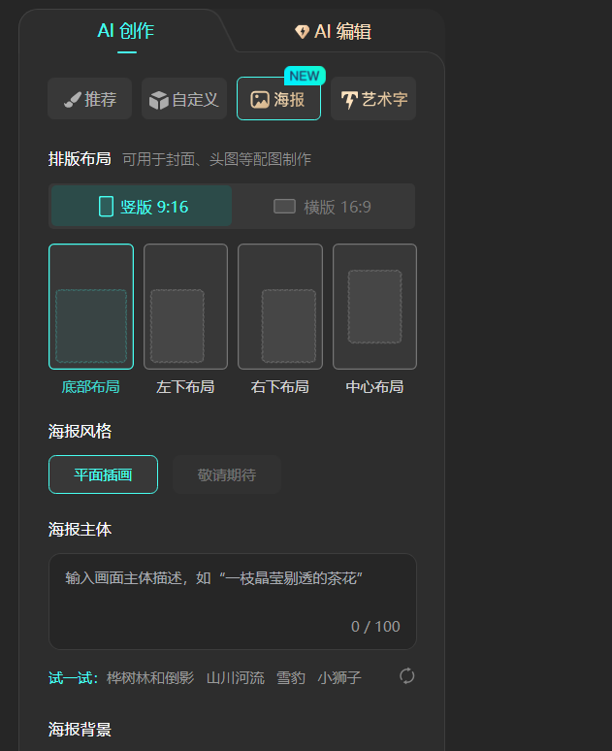Choose the 中心布局 layout thumbnail
This screenshot has height=751, width=612.
[x=374, y=307]
